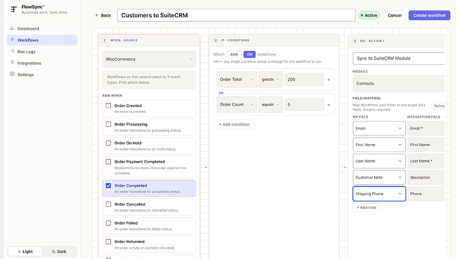Check the Order Refunded checkbox

coord(108,242)
